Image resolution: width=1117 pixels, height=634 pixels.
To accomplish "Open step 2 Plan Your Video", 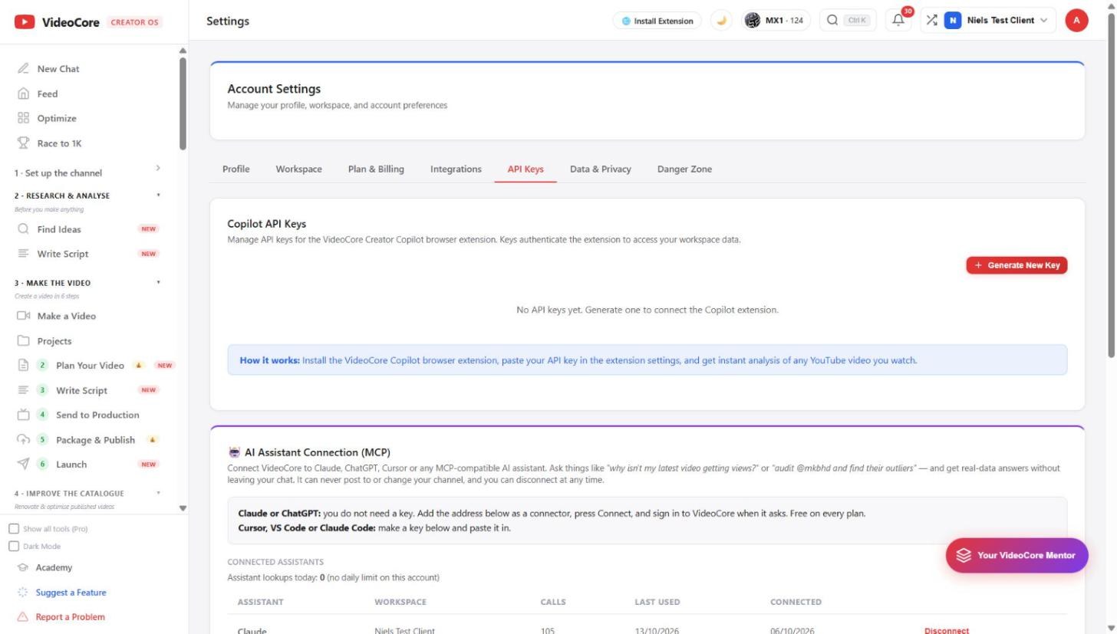I will click(90, 366).
